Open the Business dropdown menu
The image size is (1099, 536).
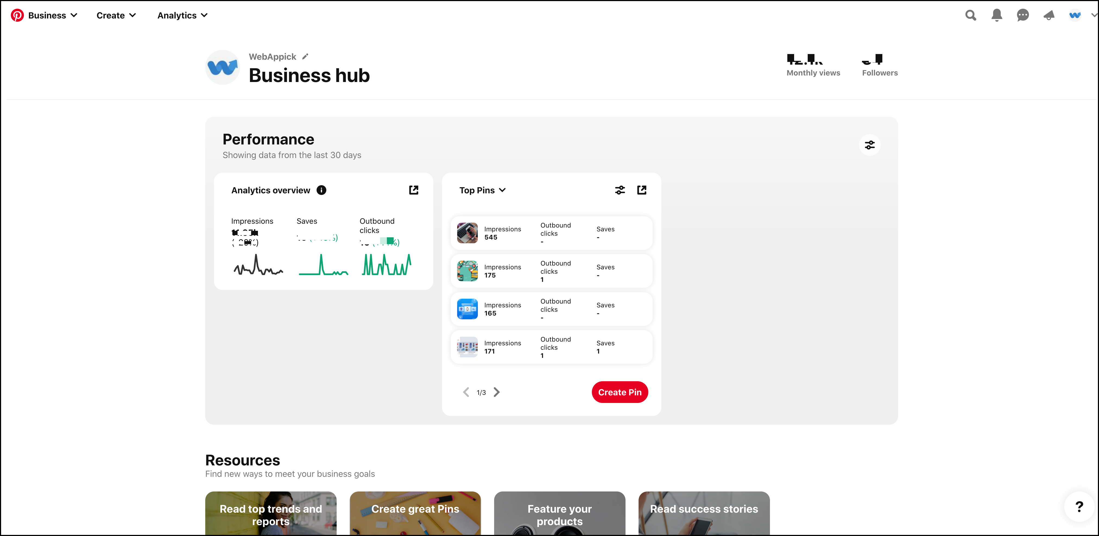[x=52, y=15]
